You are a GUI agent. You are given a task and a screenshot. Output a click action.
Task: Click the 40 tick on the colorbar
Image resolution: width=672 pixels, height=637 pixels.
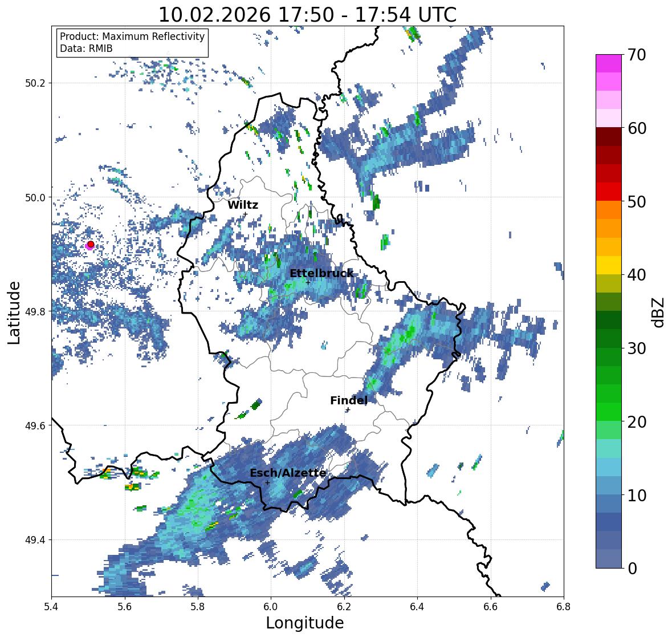(637, 275)
